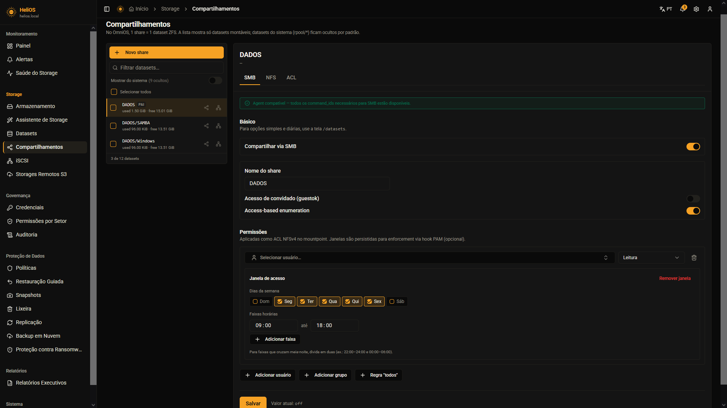
Task: Click the sidebar scroll up arrow
Action: click(93, 28)
